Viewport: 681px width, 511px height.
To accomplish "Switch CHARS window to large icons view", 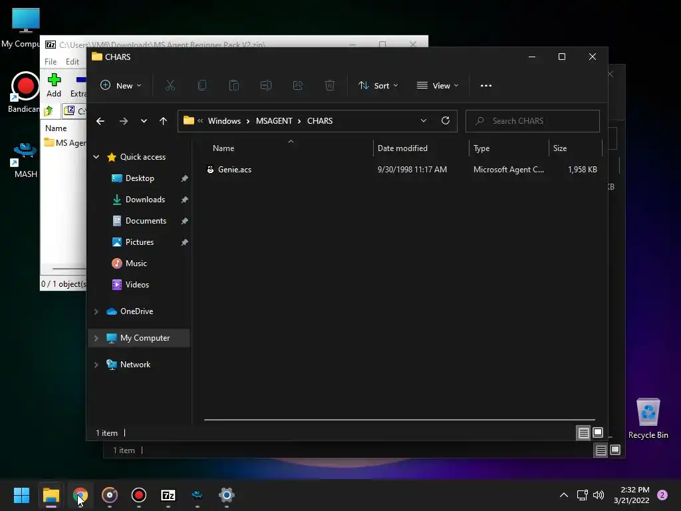I will [598, 432].
